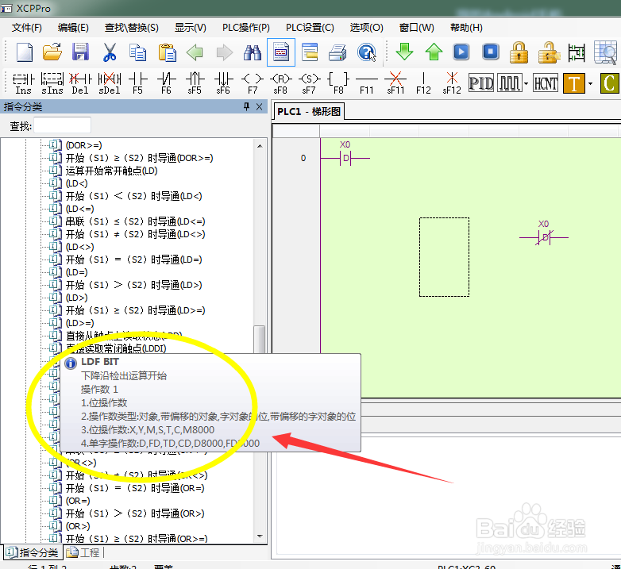Image resolution: width=621 pixels, height=569 pixels.
Task: Select the 运算开始常开触点(LD) instruction
Action: pos(112,171)
